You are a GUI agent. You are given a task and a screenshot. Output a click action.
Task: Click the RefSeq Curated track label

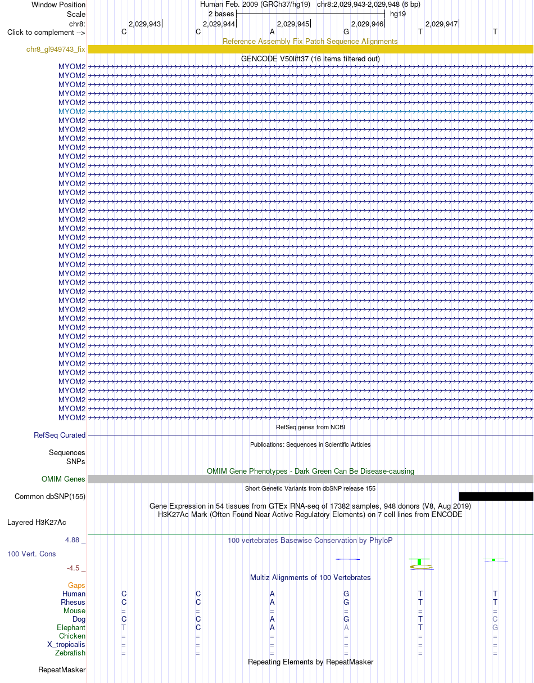[60, 435]
